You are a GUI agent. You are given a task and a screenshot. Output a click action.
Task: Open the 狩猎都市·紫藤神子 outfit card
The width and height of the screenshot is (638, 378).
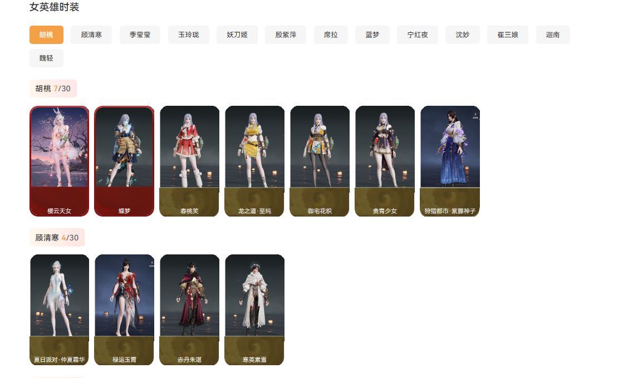(450, 161)
